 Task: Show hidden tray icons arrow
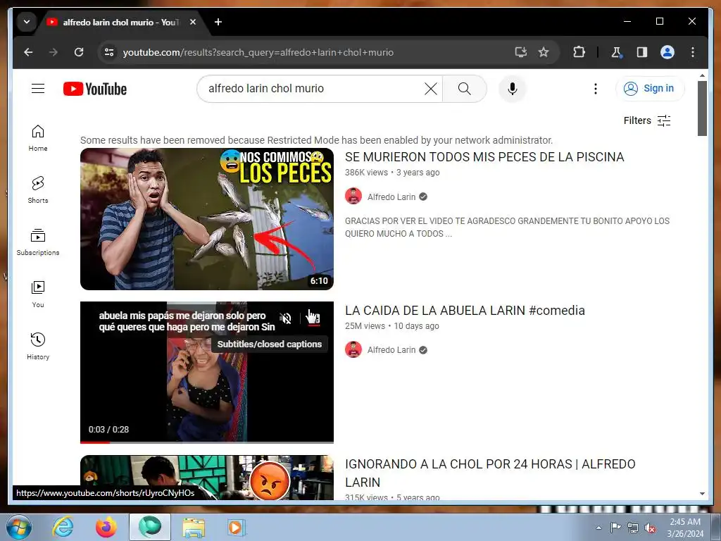click(598, 528)
